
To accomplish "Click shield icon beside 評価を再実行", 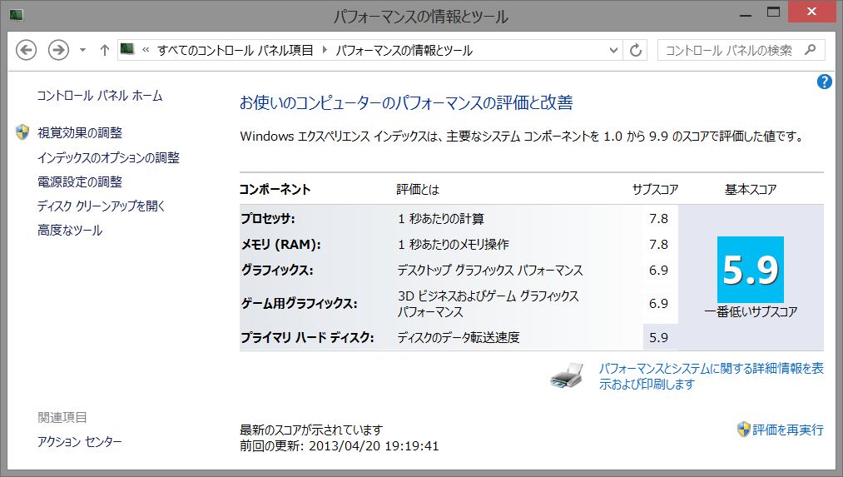I will [743, 430].
